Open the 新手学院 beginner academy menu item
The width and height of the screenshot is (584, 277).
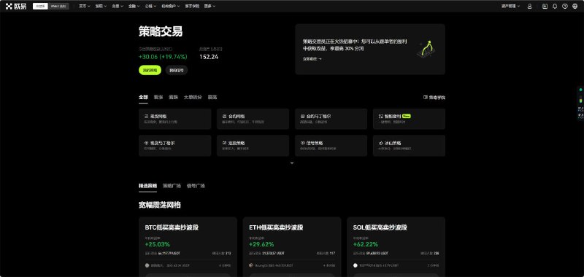coord(192,7)
